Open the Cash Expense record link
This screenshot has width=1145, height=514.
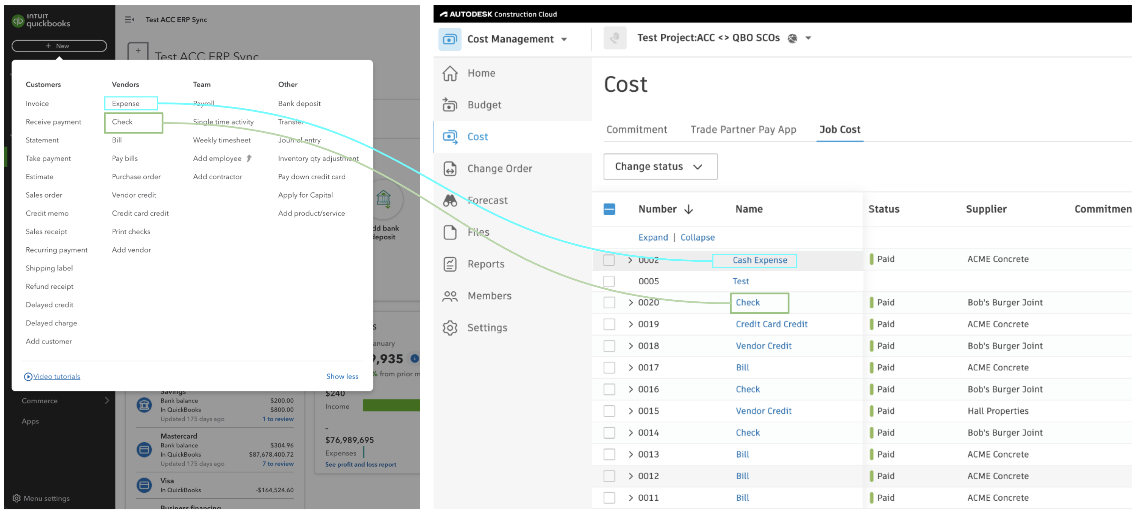760,260
